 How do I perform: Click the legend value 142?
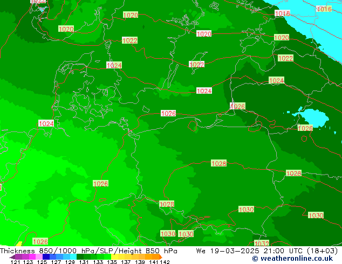pyautogui.click(x=165, y=262)
